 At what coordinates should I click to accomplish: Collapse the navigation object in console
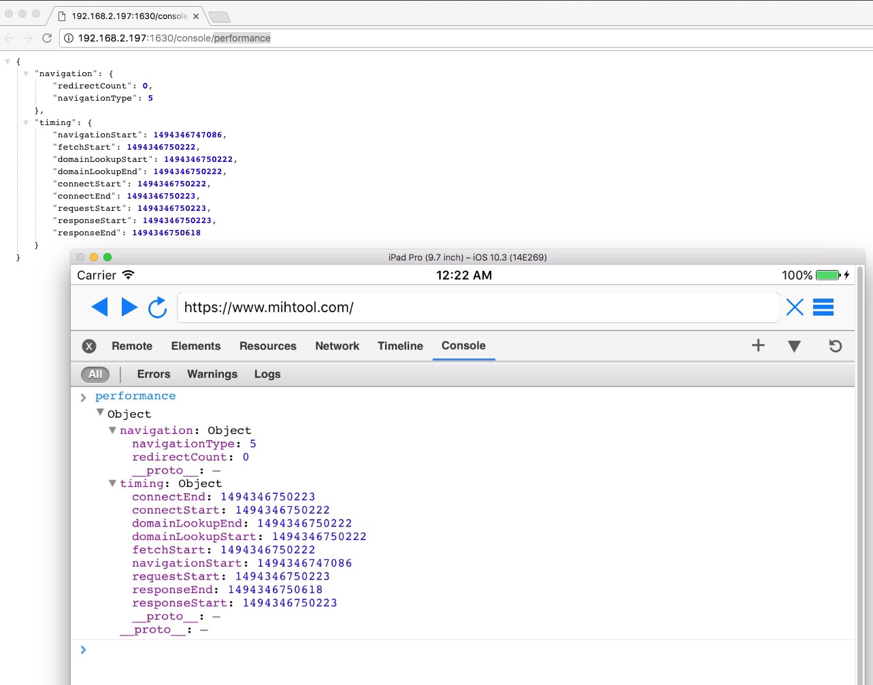coord(113,431)
